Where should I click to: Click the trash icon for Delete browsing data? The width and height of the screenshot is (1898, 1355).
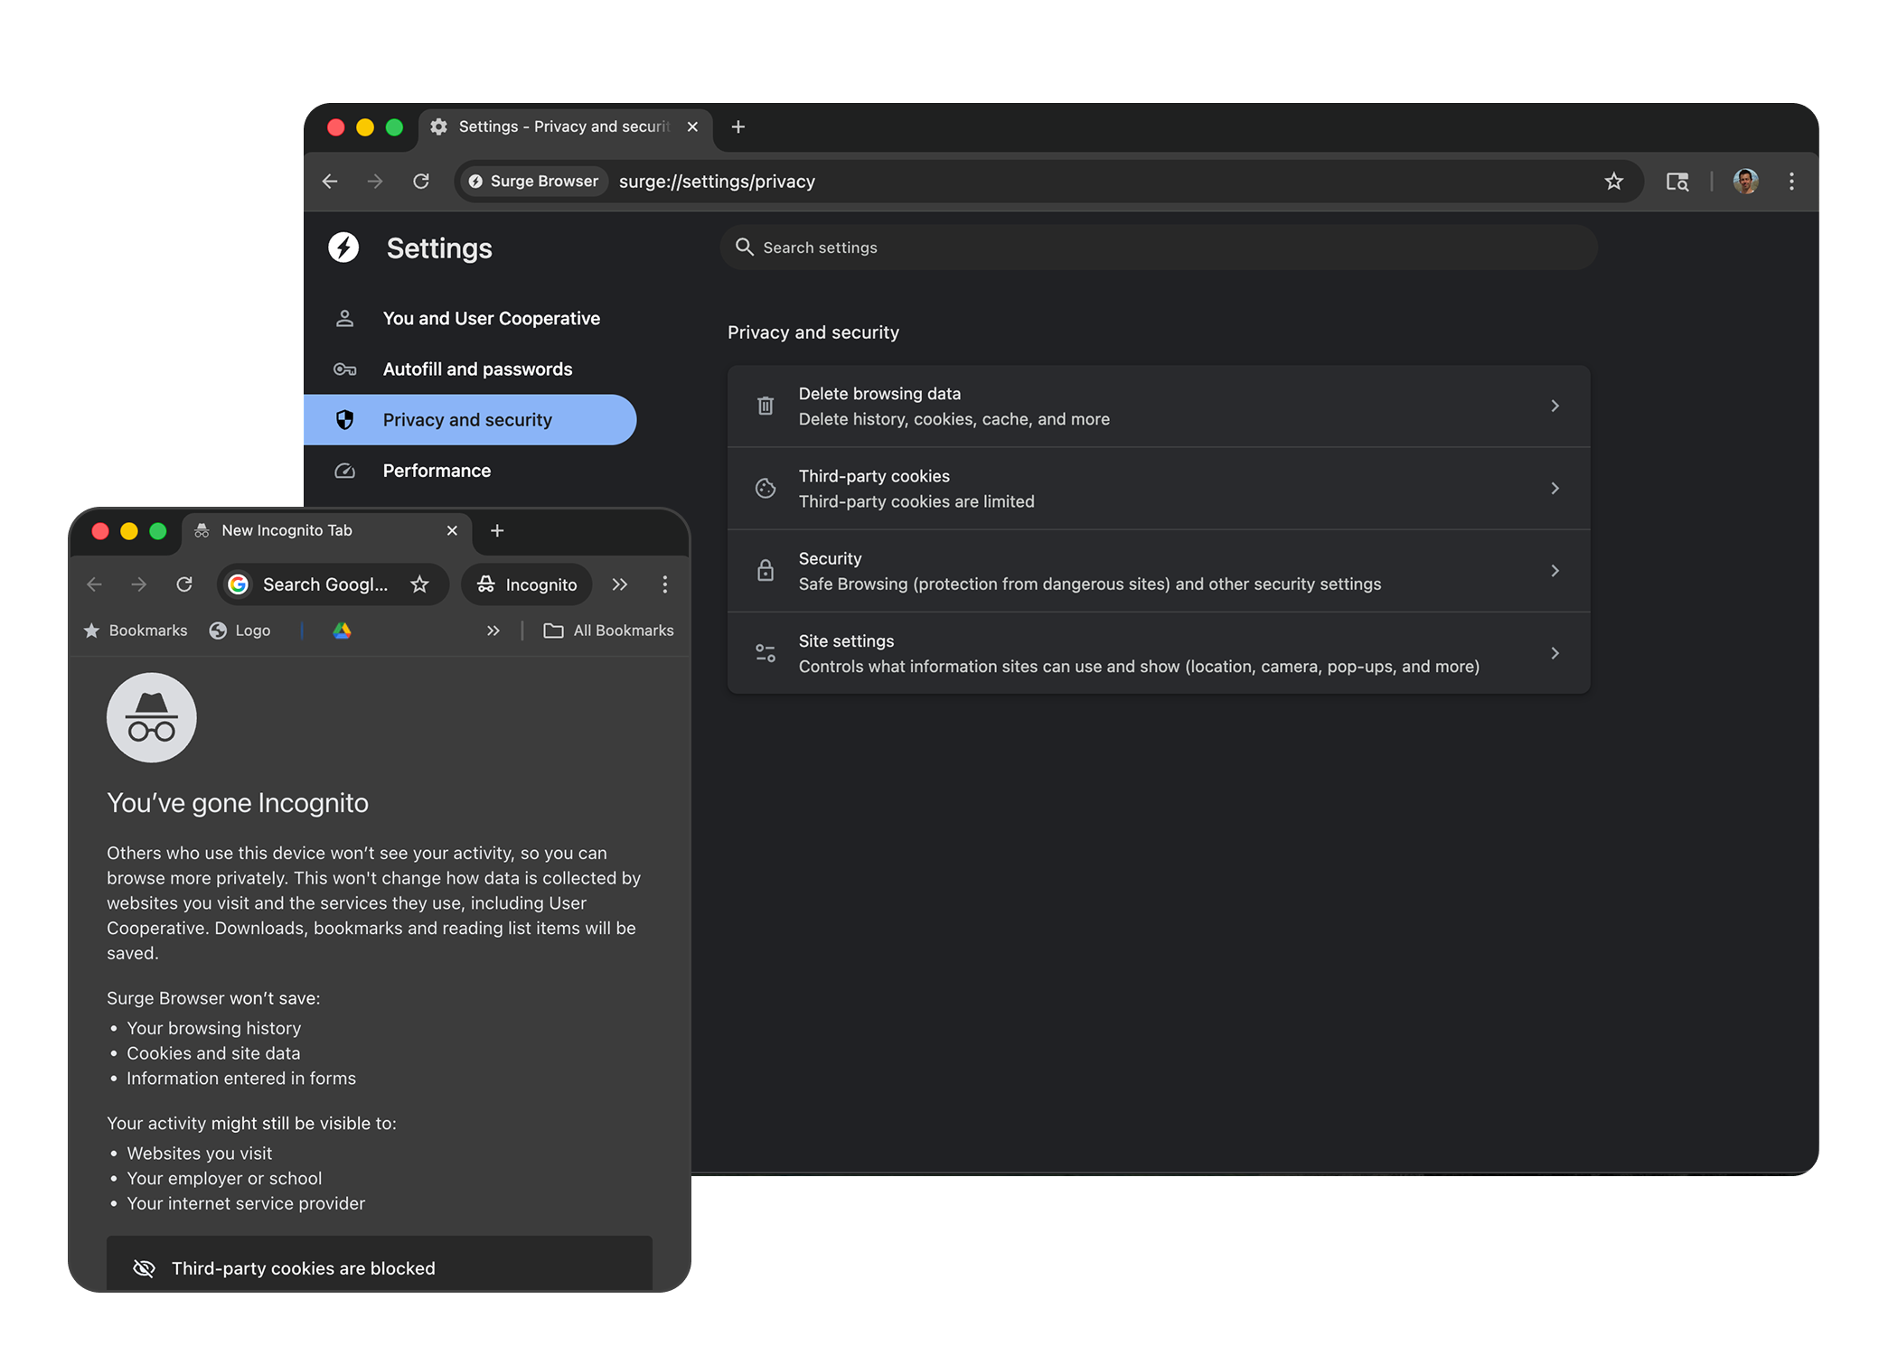[x=766, y=406]
